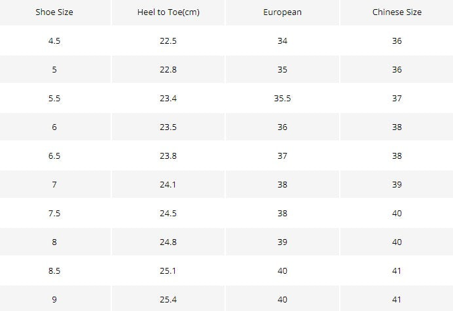Viewport: 453px width, 311px height.
Task: Select heel to toe value 24.1
Action: [x=168, y=184]
